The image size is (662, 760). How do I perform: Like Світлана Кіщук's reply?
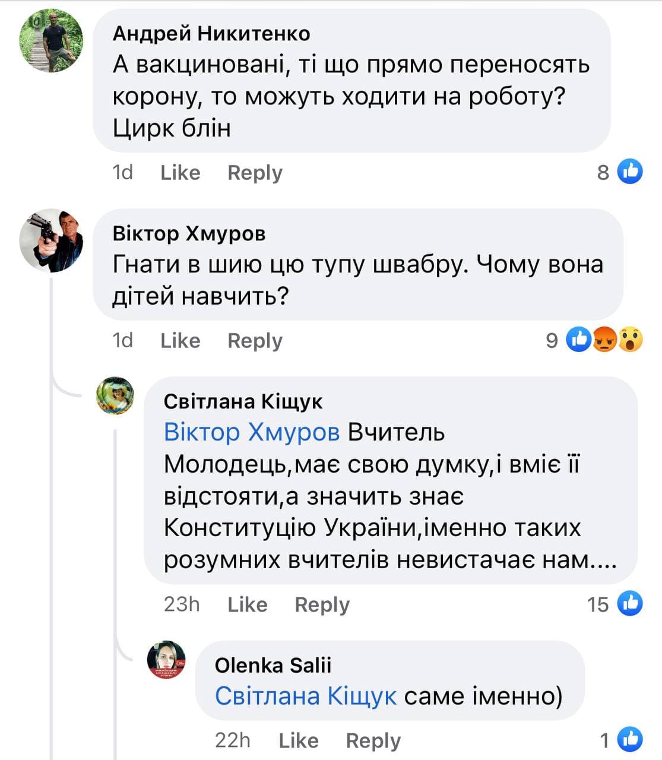[x=247, y=604]
